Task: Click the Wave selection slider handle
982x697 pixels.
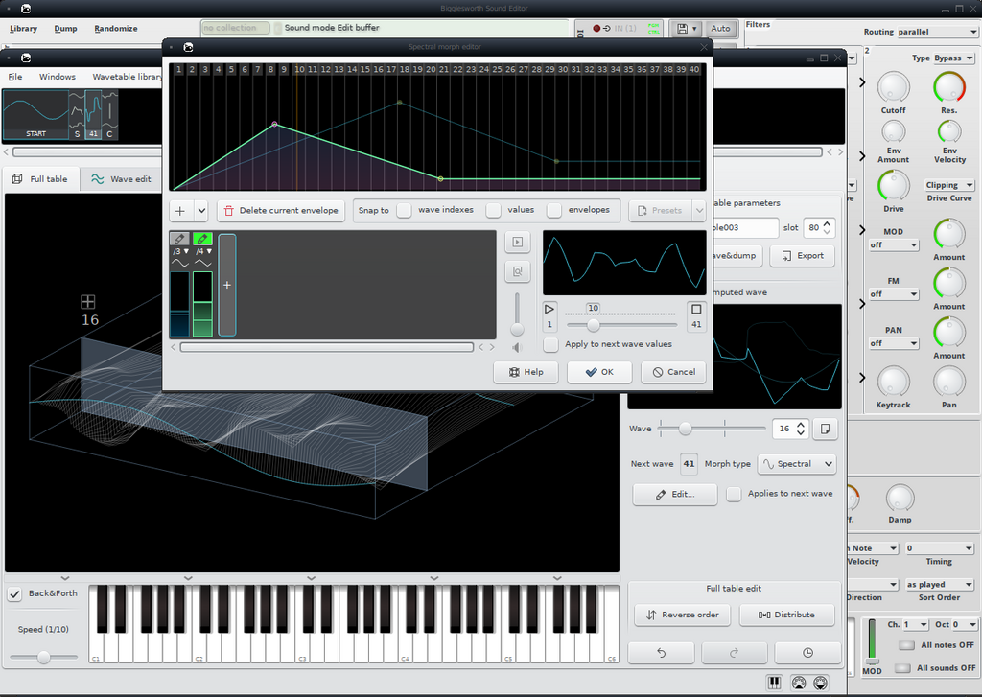Action: coord(685,429)
